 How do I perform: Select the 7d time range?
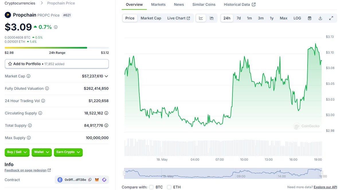(x=239, y=18)
